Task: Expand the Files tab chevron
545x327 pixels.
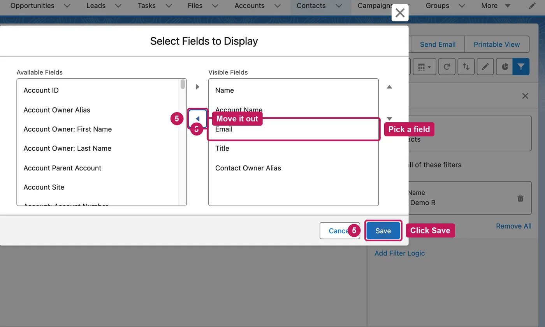Action: click(x=215, y=6)
